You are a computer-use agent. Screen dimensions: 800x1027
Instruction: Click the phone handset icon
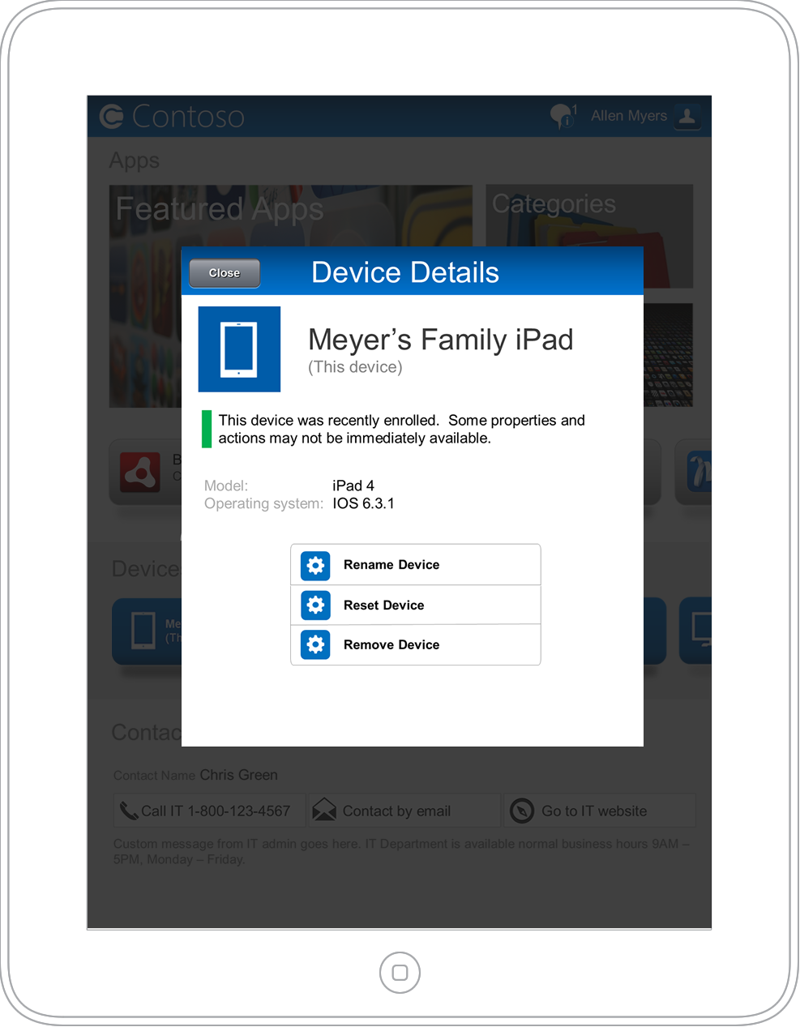[x=129, y=811]
